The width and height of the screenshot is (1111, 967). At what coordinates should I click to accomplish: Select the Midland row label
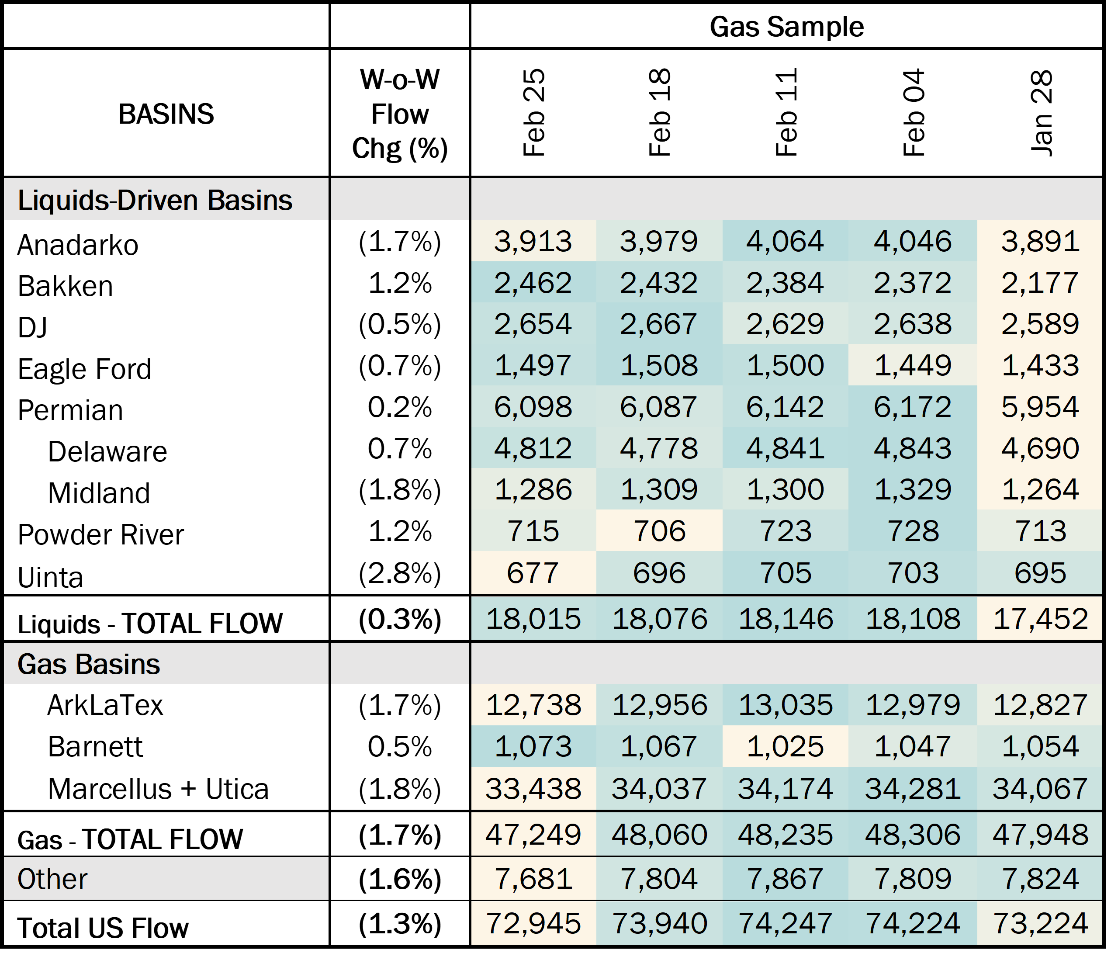pos(99,493)
